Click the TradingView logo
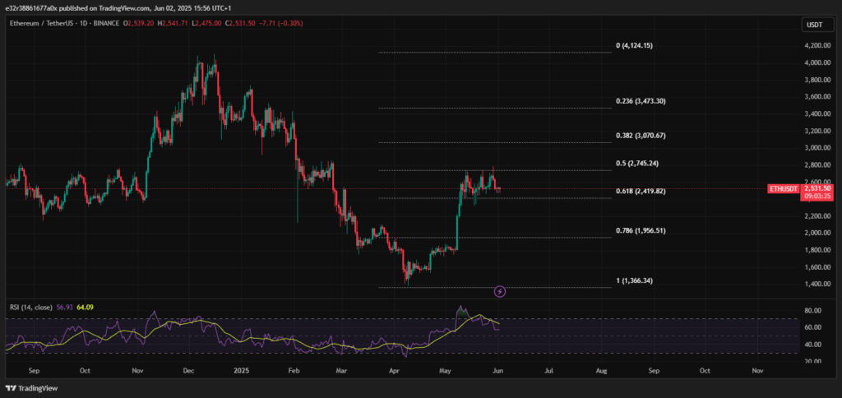This screenshot has width=842, height=398. coord(32,388)
